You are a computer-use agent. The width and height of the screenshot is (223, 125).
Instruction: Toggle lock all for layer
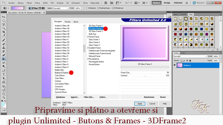(190, 61)
